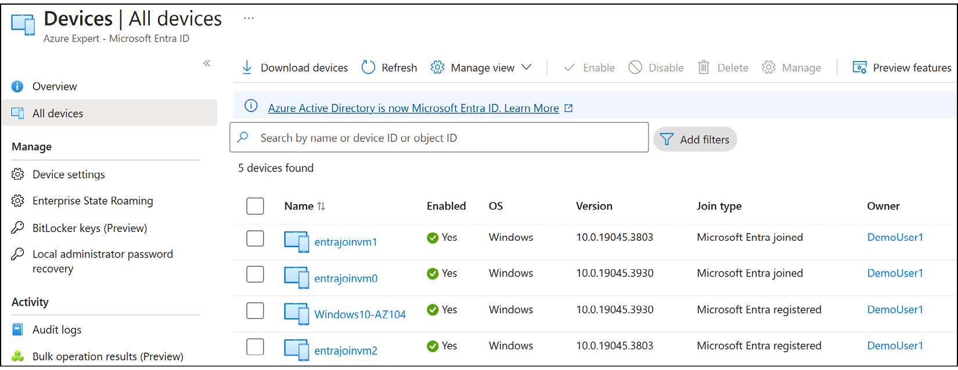Open device entrajoinvm2
This screenshot has height=370, width=958.
coord(345,350)
